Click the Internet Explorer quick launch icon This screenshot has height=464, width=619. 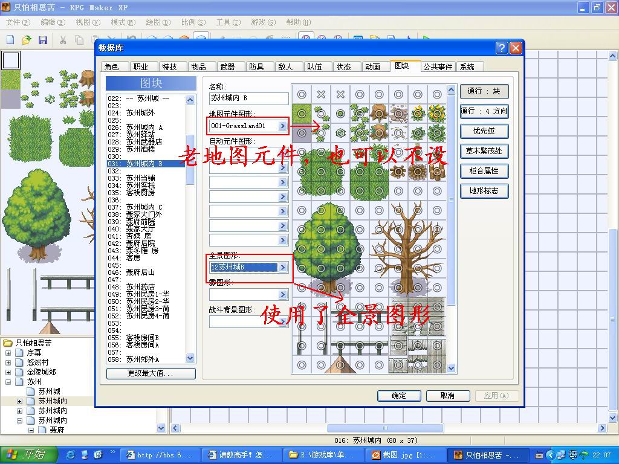(71, 454)
